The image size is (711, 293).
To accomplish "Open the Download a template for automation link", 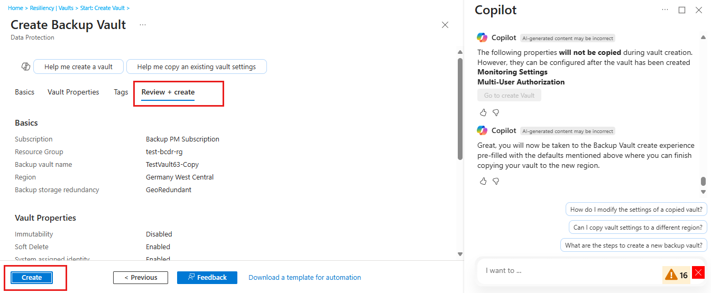I will (x=304, y=278).
